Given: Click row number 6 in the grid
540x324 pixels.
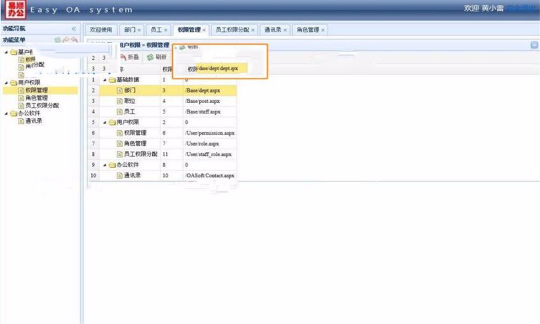Looking at the screenshot, I should (x=94, y=133).
